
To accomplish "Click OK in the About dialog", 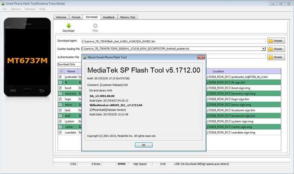I will pyautogui.click(x=143, y=145).
